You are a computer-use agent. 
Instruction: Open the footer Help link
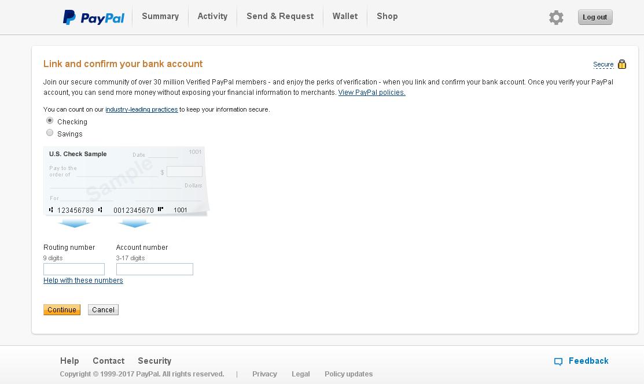(69, 361)
